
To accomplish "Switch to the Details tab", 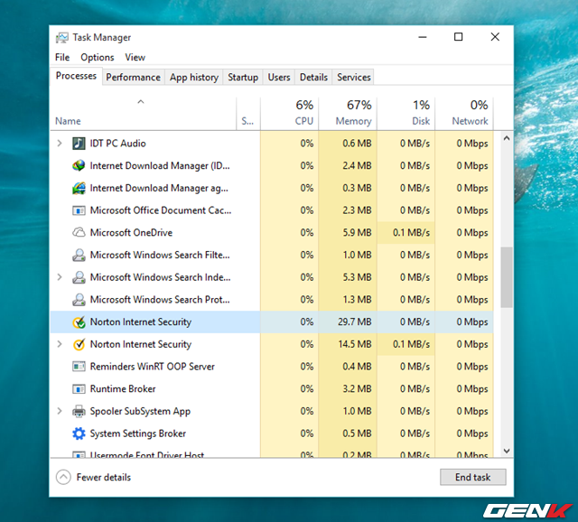I will tap(313, 77).
